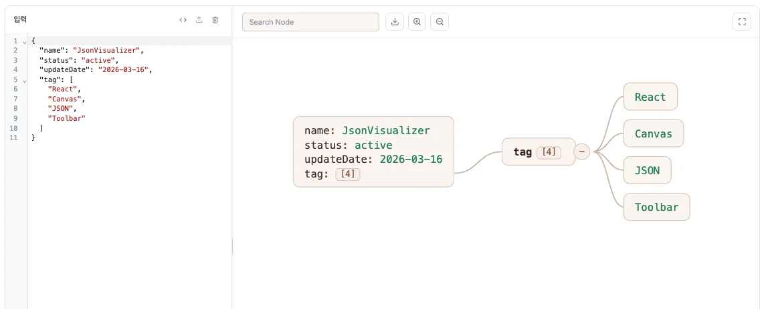
Task: Click name: JsonVisualizer in root node
Action: [367, 131]
